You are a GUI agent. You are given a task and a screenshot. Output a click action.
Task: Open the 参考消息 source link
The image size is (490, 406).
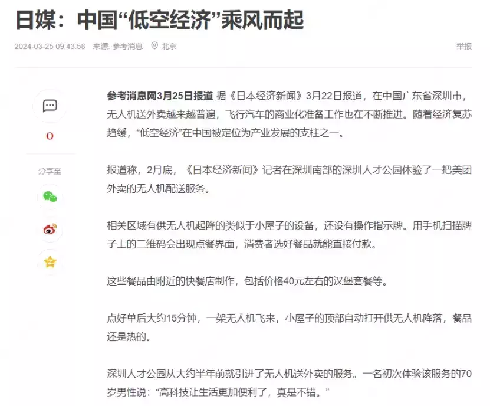[127, 46]
